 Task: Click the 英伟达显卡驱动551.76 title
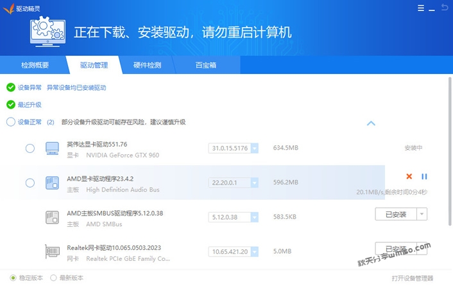pyautogui.click(x=97, y=144)
